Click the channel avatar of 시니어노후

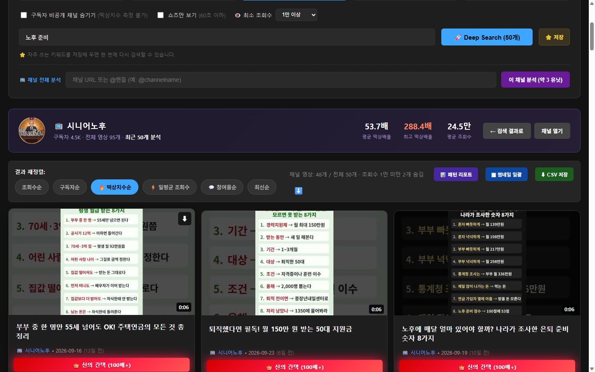[32, 131]
